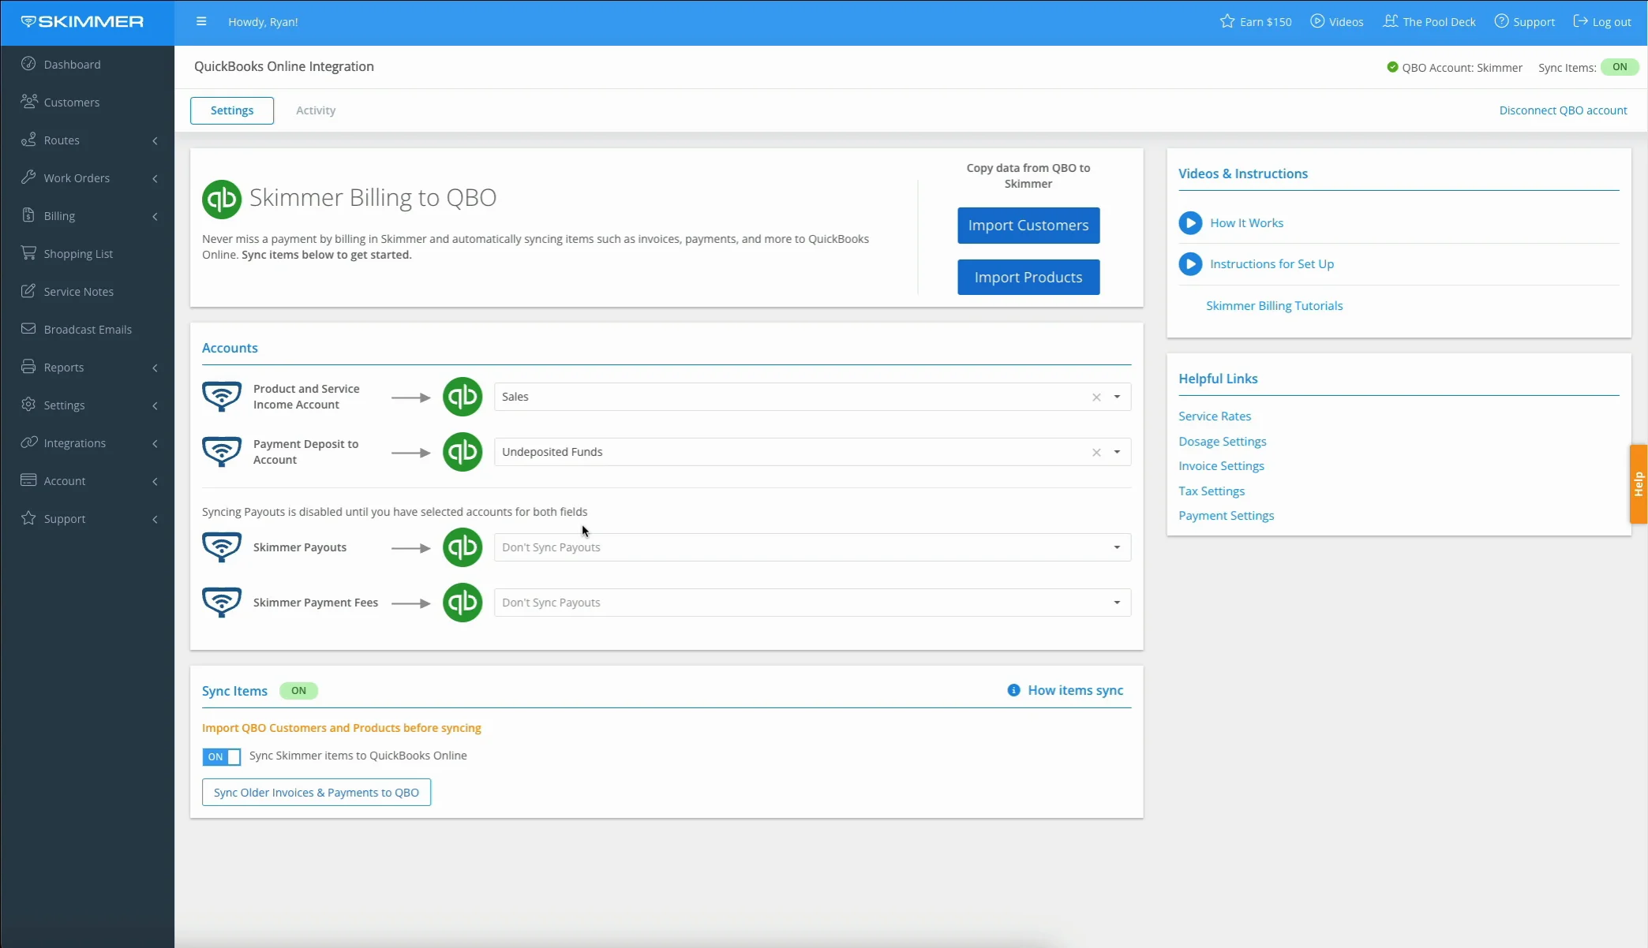Click the Settings gear icon in sidebar
The width and height of the screenshot is (1648, 948).
coord(28,405)
